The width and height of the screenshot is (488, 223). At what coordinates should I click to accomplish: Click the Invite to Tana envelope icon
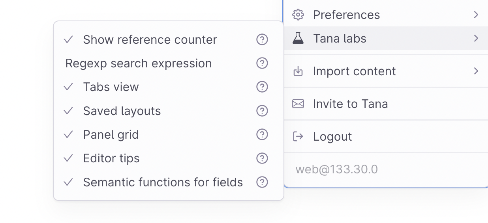point(298,104)
